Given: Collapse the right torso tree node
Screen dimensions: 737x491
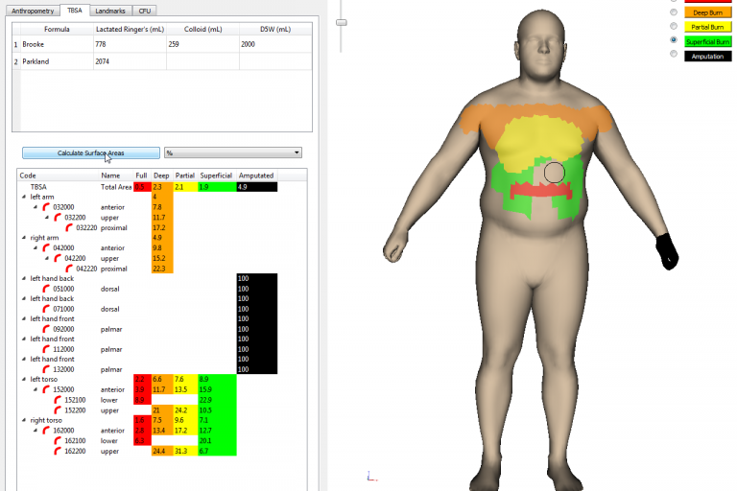Looking at the screenshot, I should coord(24,420).
